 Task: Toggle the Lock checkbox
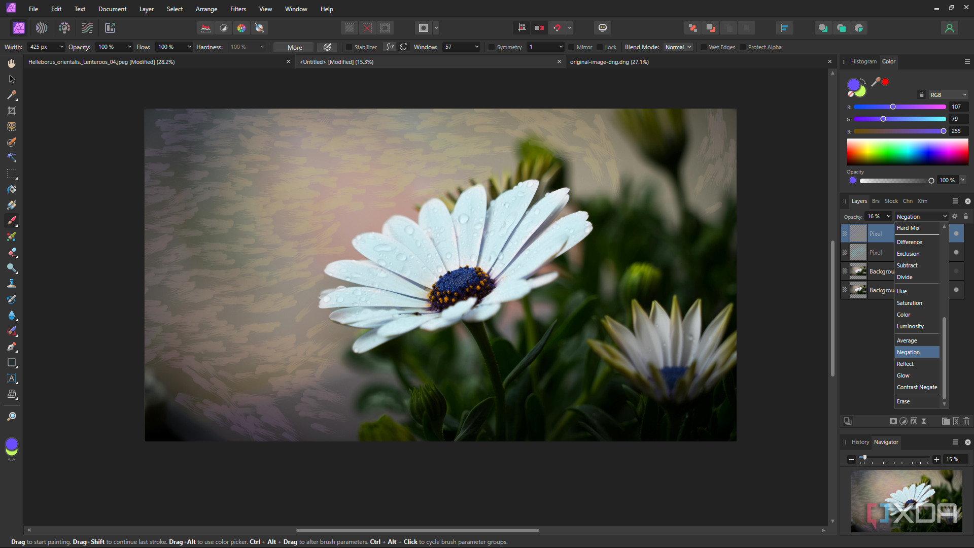click(x=600, y=47)
